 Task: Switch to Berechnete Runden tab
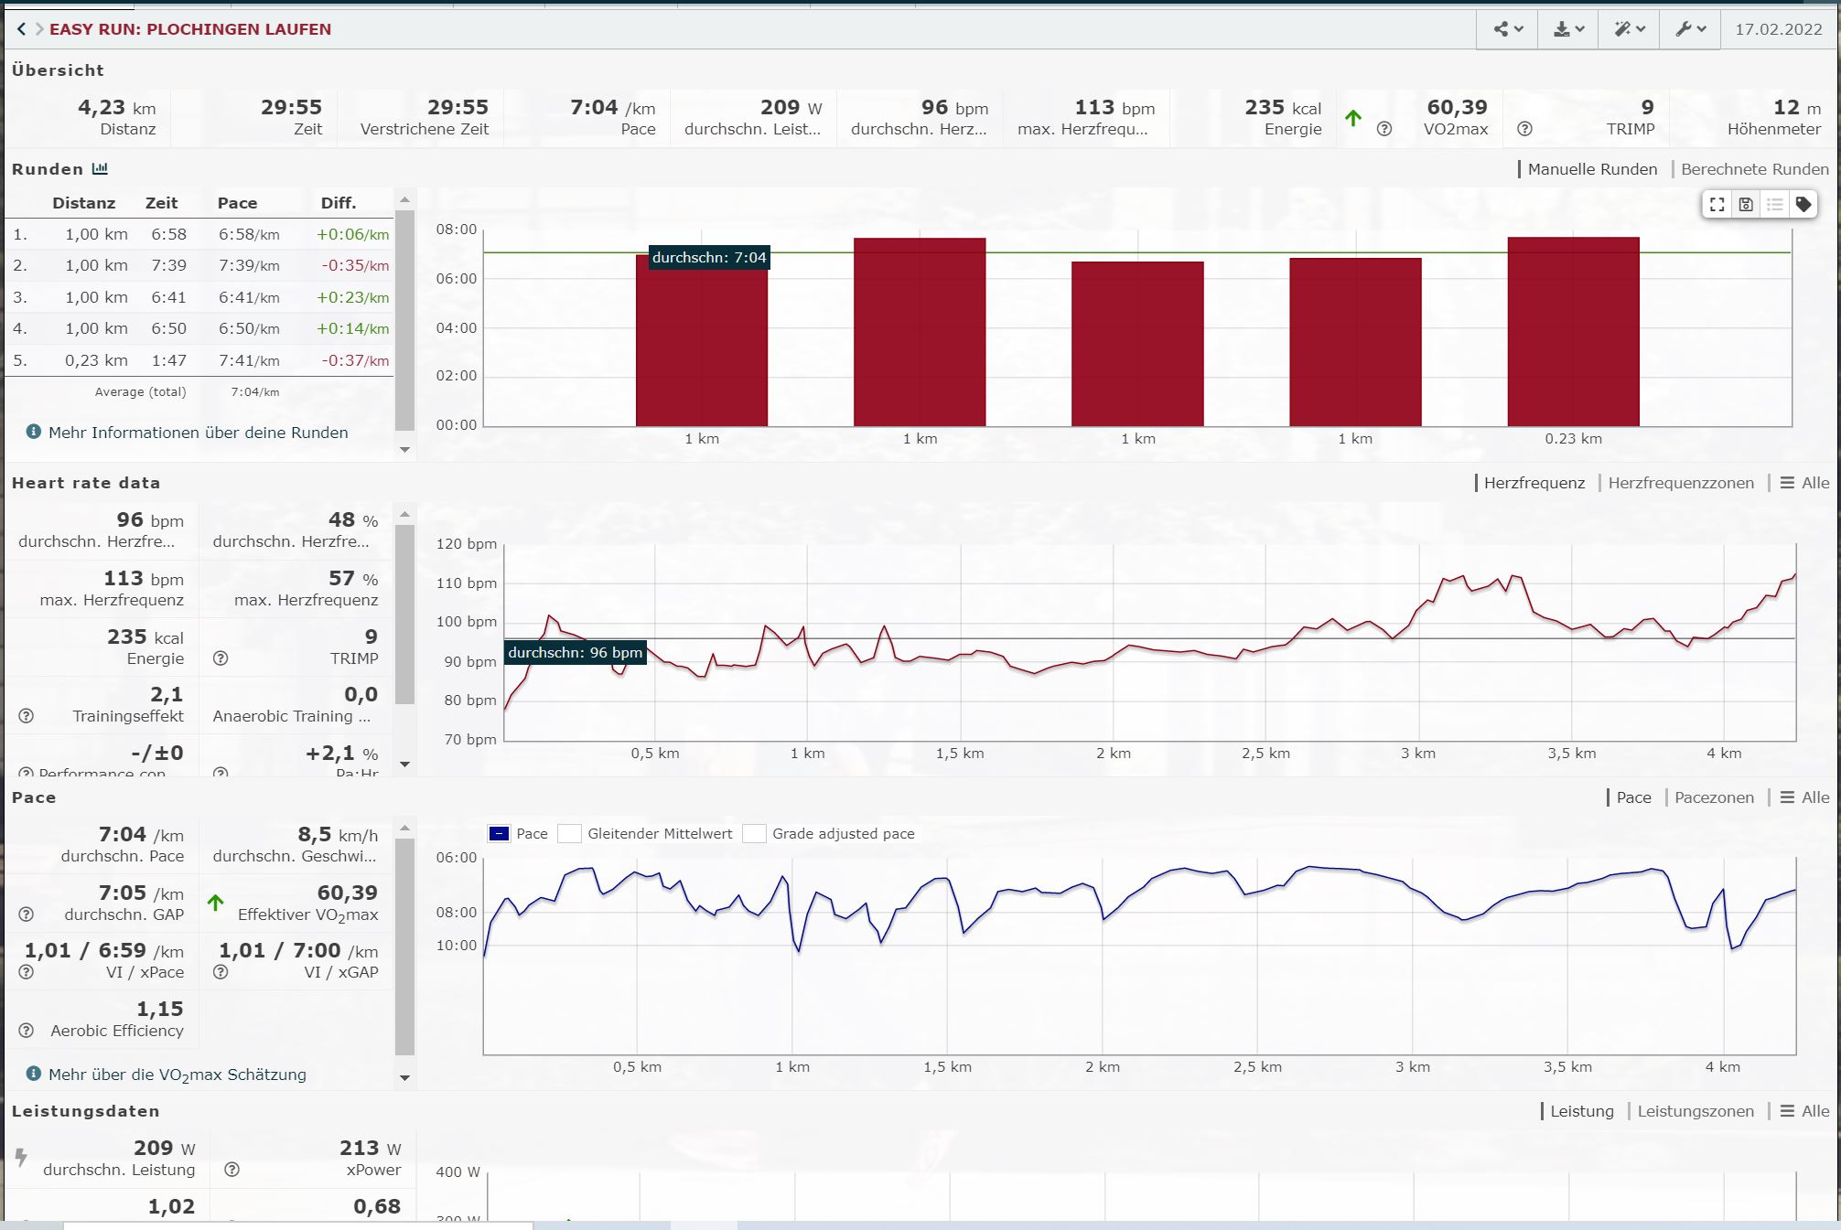(x=1754, y=169)
